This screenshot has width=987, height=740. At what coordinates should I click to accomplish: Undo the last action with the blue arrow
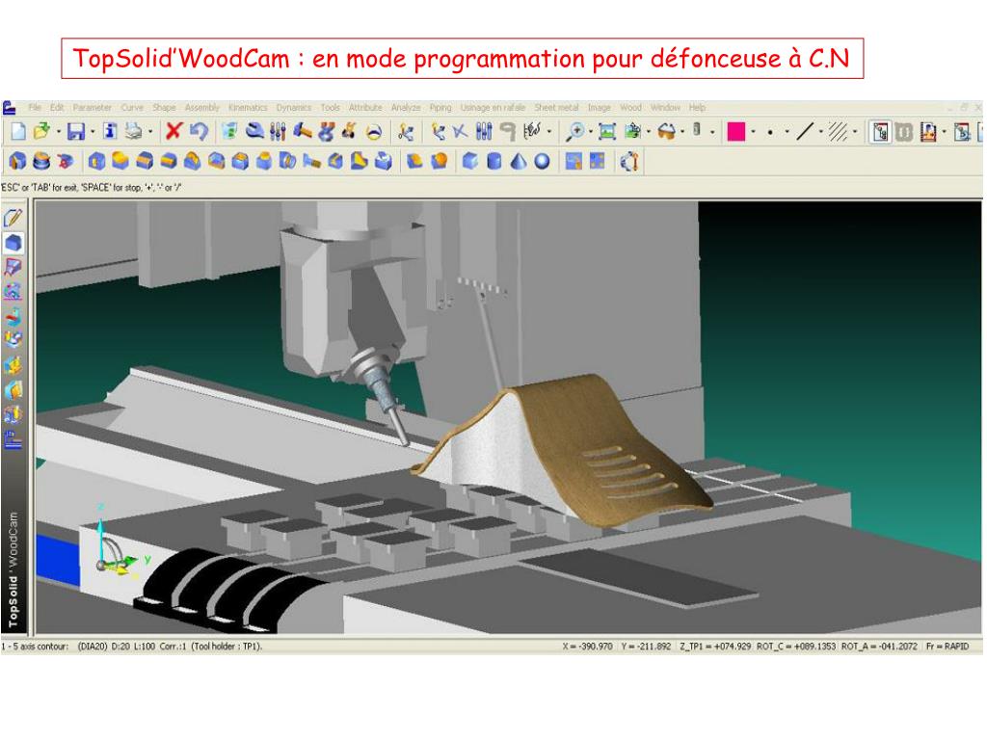[x=199, y=131]
